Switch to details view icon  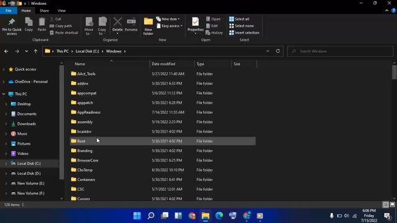(386, 204)
